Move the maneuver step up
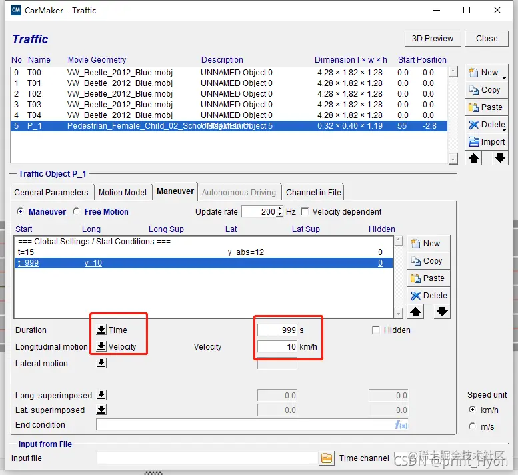Image resolution: width=518 pixels, height=475 pixels. [415, 312]
